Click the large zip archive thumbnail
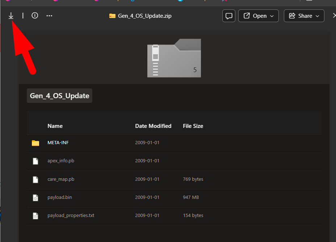336x242 pixels. [174, 58]
